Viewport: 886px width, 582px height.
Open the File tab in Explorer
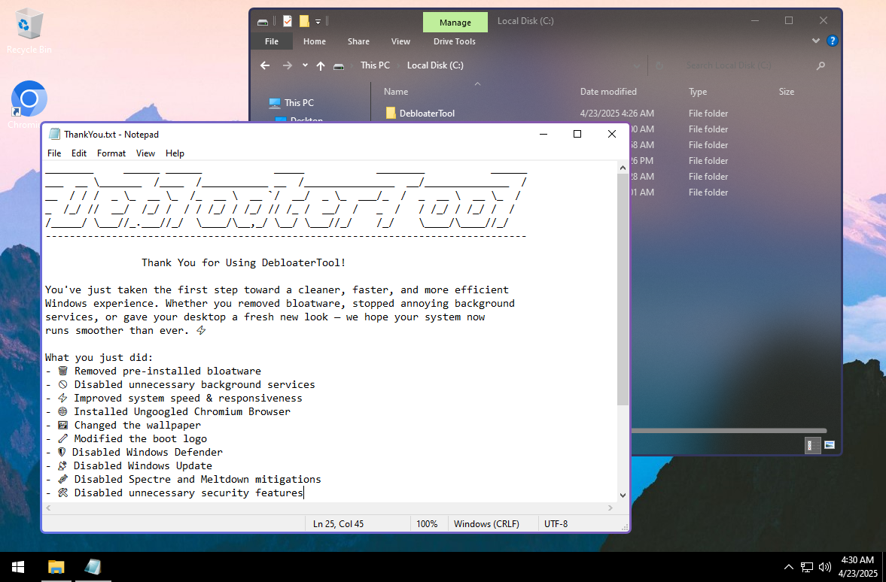point(272,41)
